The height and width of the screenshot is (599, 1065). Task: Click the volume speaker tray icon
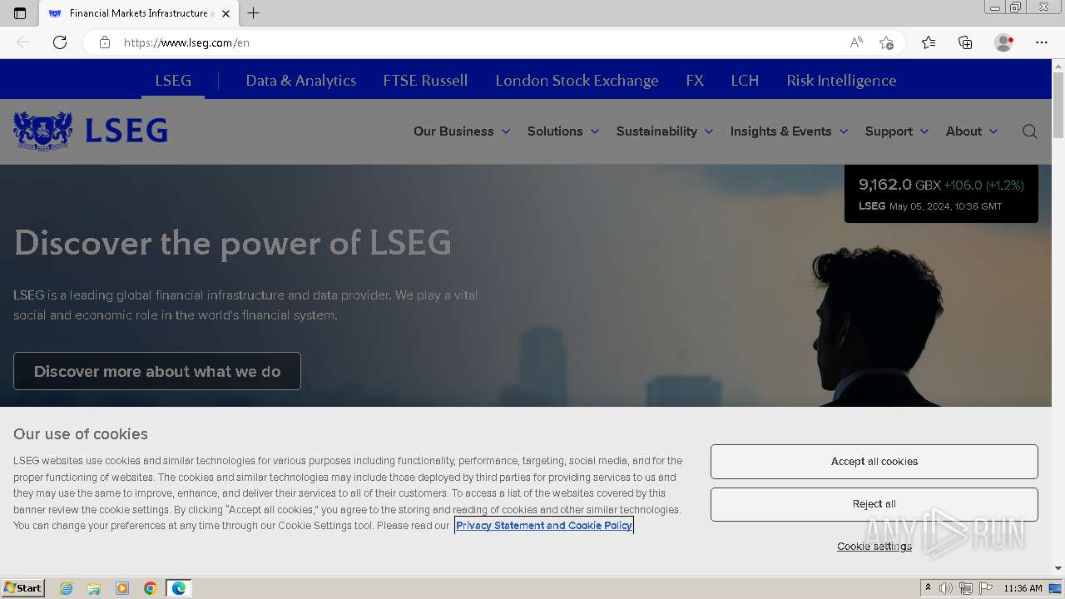(x=946, y=588)
